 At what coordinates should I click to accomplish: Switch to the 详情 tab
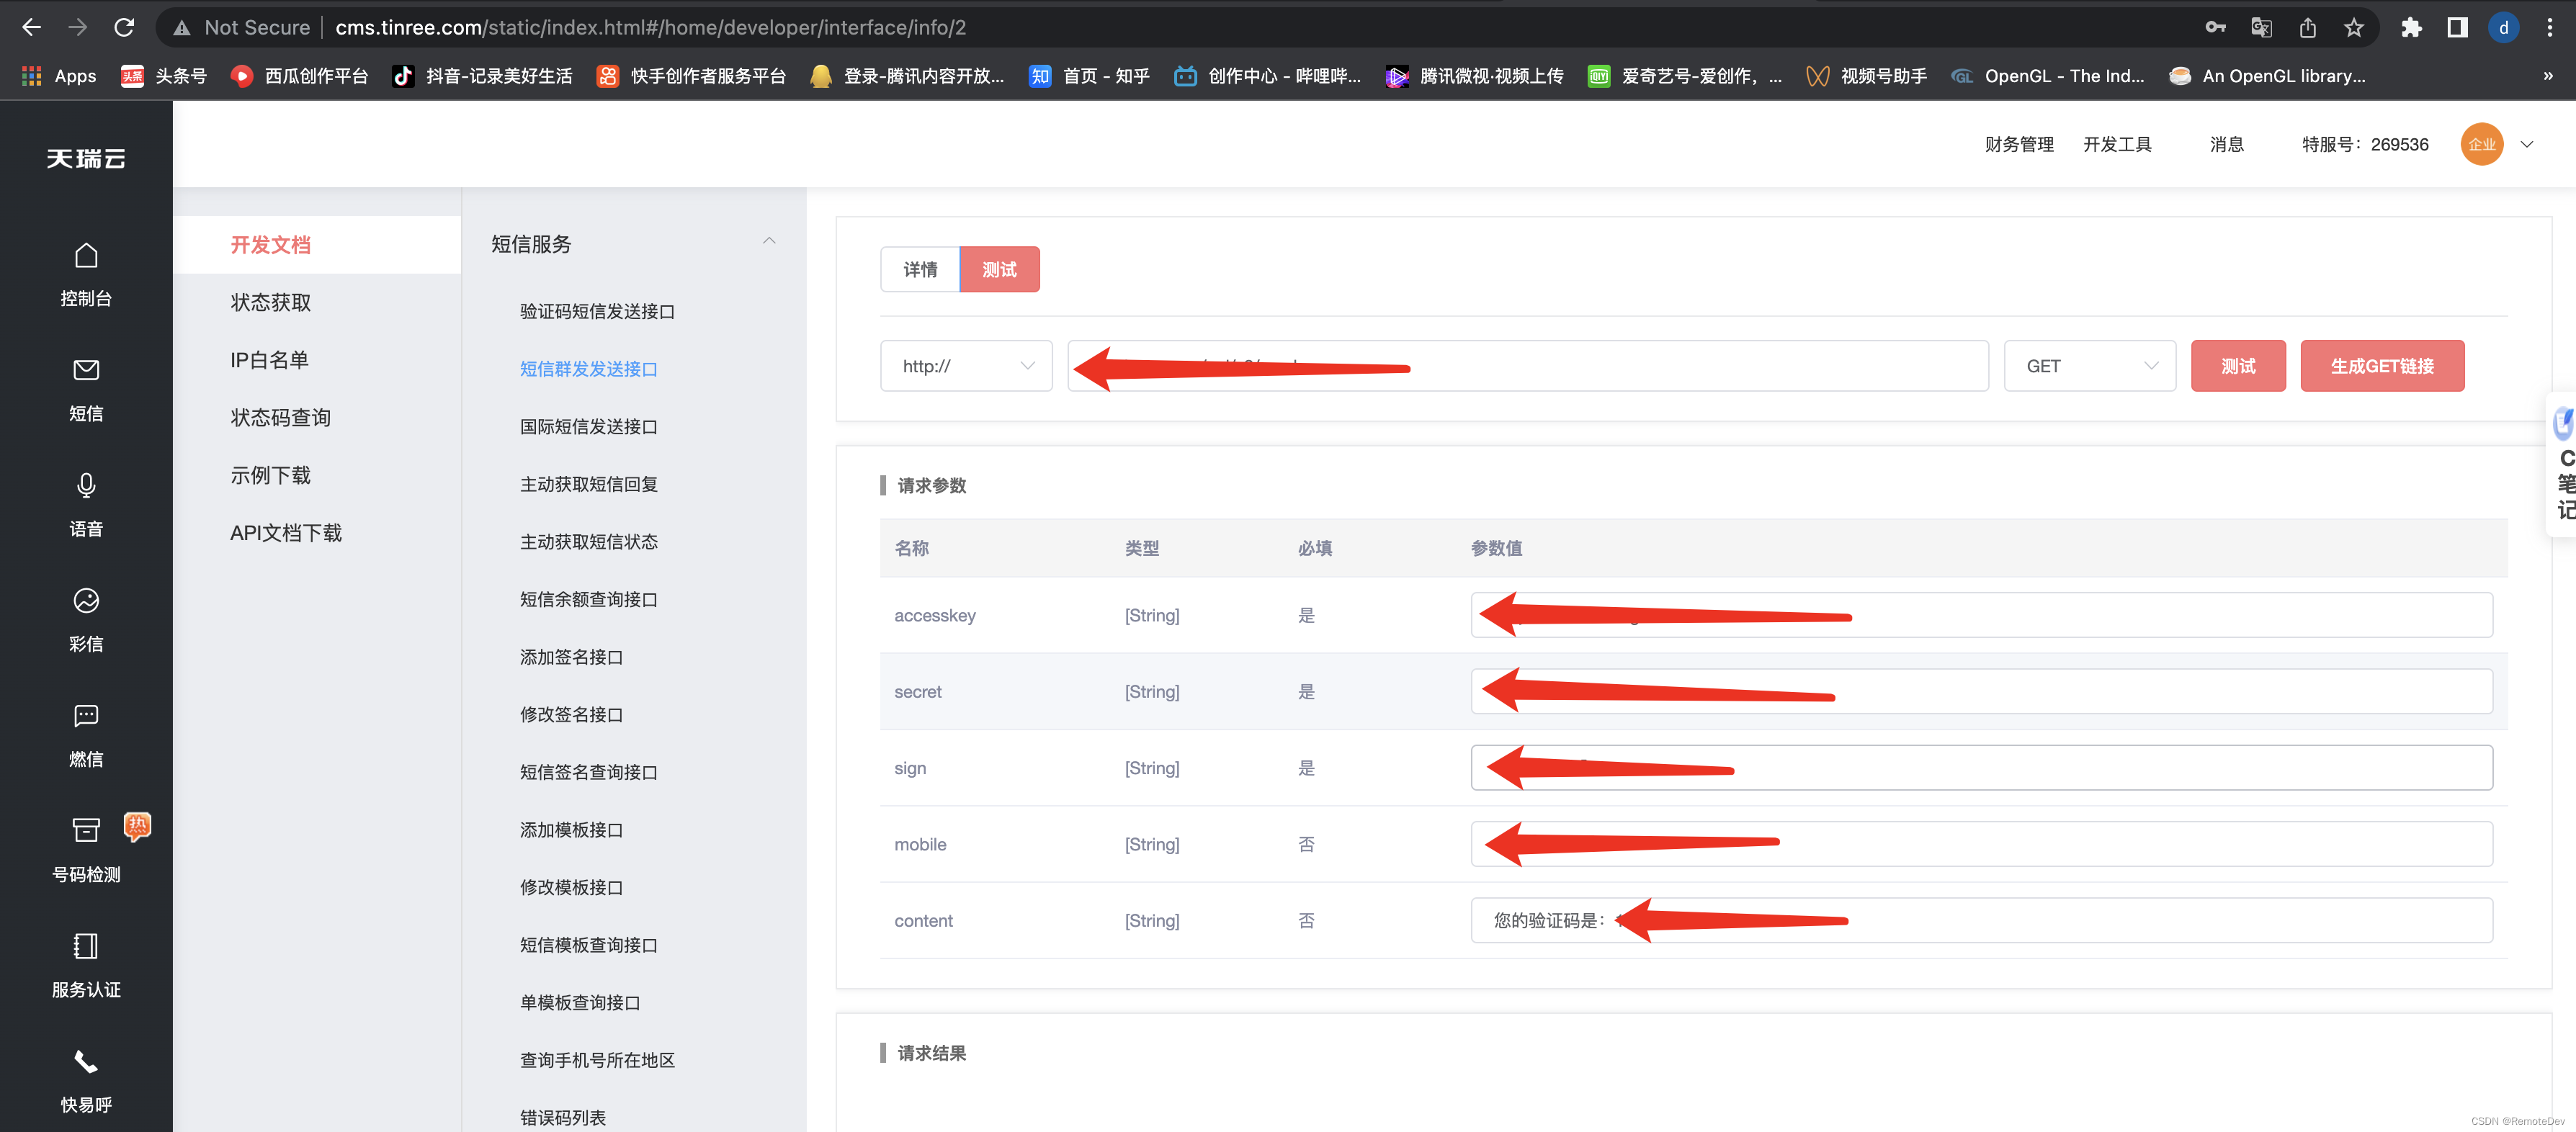point(920,269)
